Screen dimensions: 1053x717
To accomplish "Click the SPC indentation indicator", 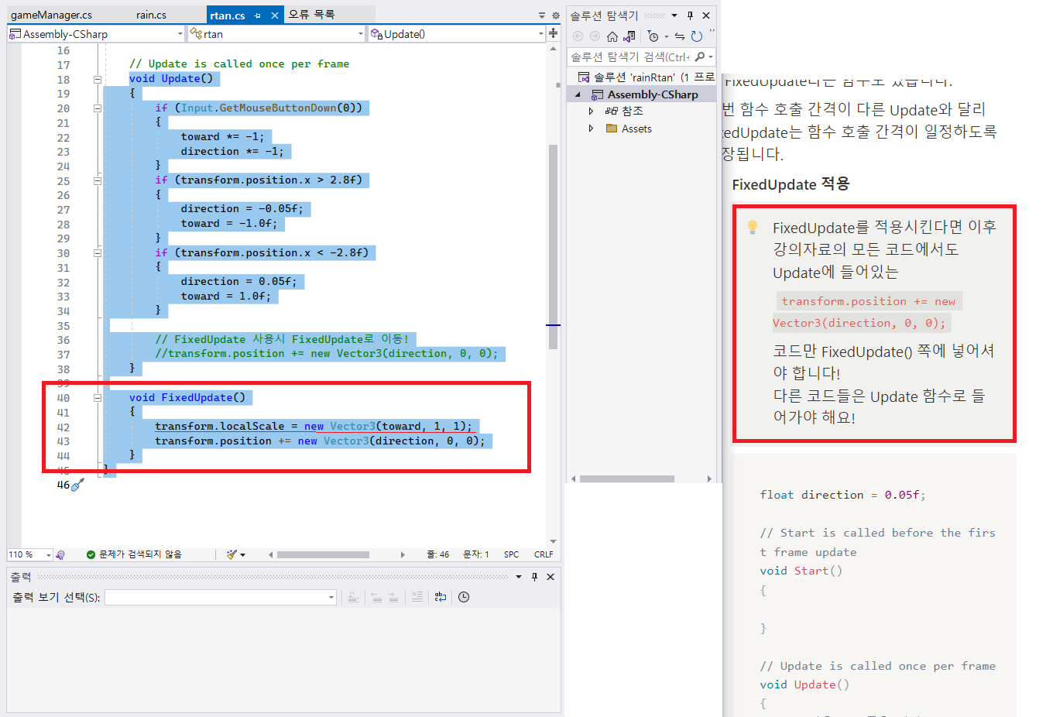I will click(x=511, y=554).
